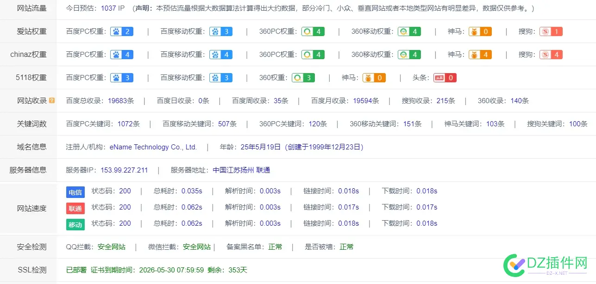Click the 360权重 badge showing 3 in 5118权重 row
This screenshot has width=596, height=284.
[x=303, y=78]
